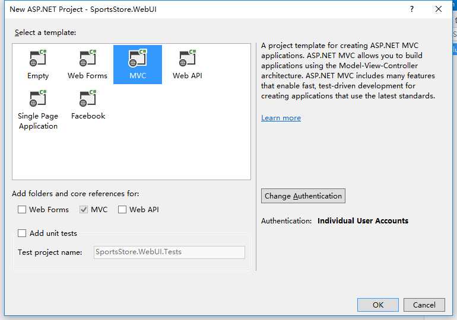
Task: Toggle the MVC core references checkbox
Action: [84, 209]
